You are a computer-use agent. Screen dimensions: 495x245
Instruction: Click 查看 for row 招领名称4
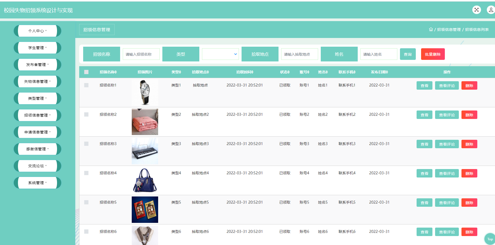pyautogui.click(x=425, y=173)
